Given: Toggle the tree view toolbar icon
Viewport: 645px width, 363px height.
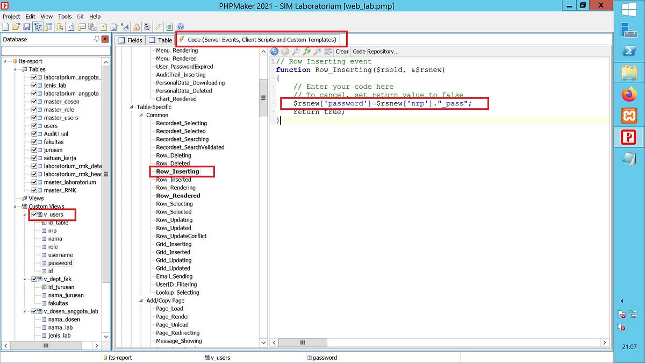Looking at the screenshot, I should (39, 27).
